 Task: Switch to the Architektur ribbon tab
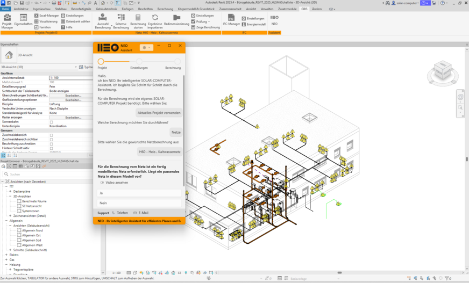coord(21,9)
